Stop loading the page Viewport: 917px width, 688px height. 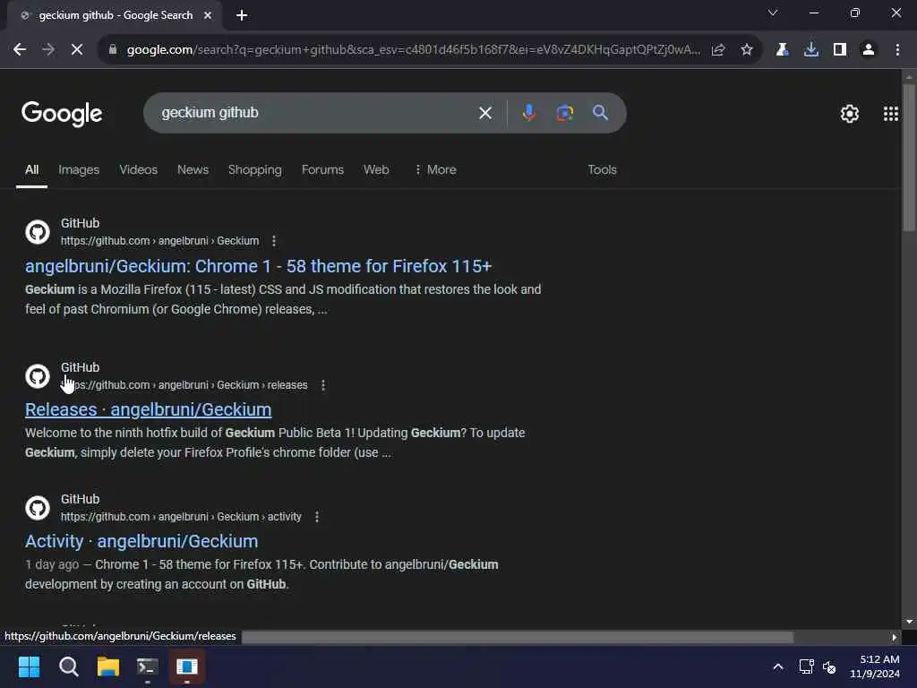tap(77, 50)
